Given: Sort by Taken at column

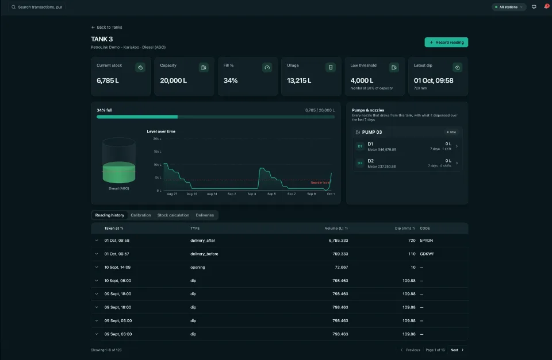Looking at the screenshot, I should tap(114, 228).
